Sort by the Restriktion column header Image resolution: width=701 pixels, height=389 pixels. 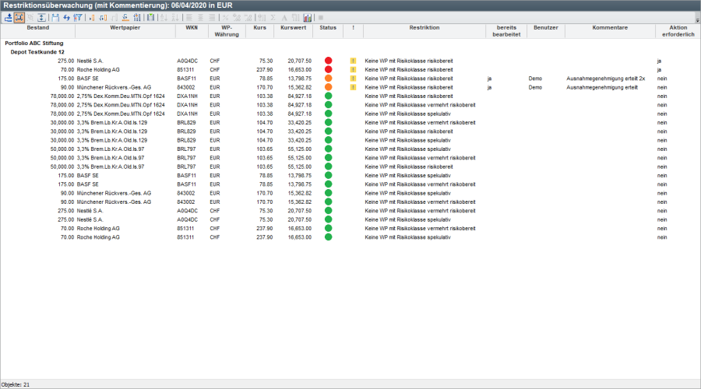tap(424, 27)
